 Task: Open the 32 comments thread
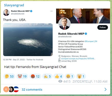32,89
